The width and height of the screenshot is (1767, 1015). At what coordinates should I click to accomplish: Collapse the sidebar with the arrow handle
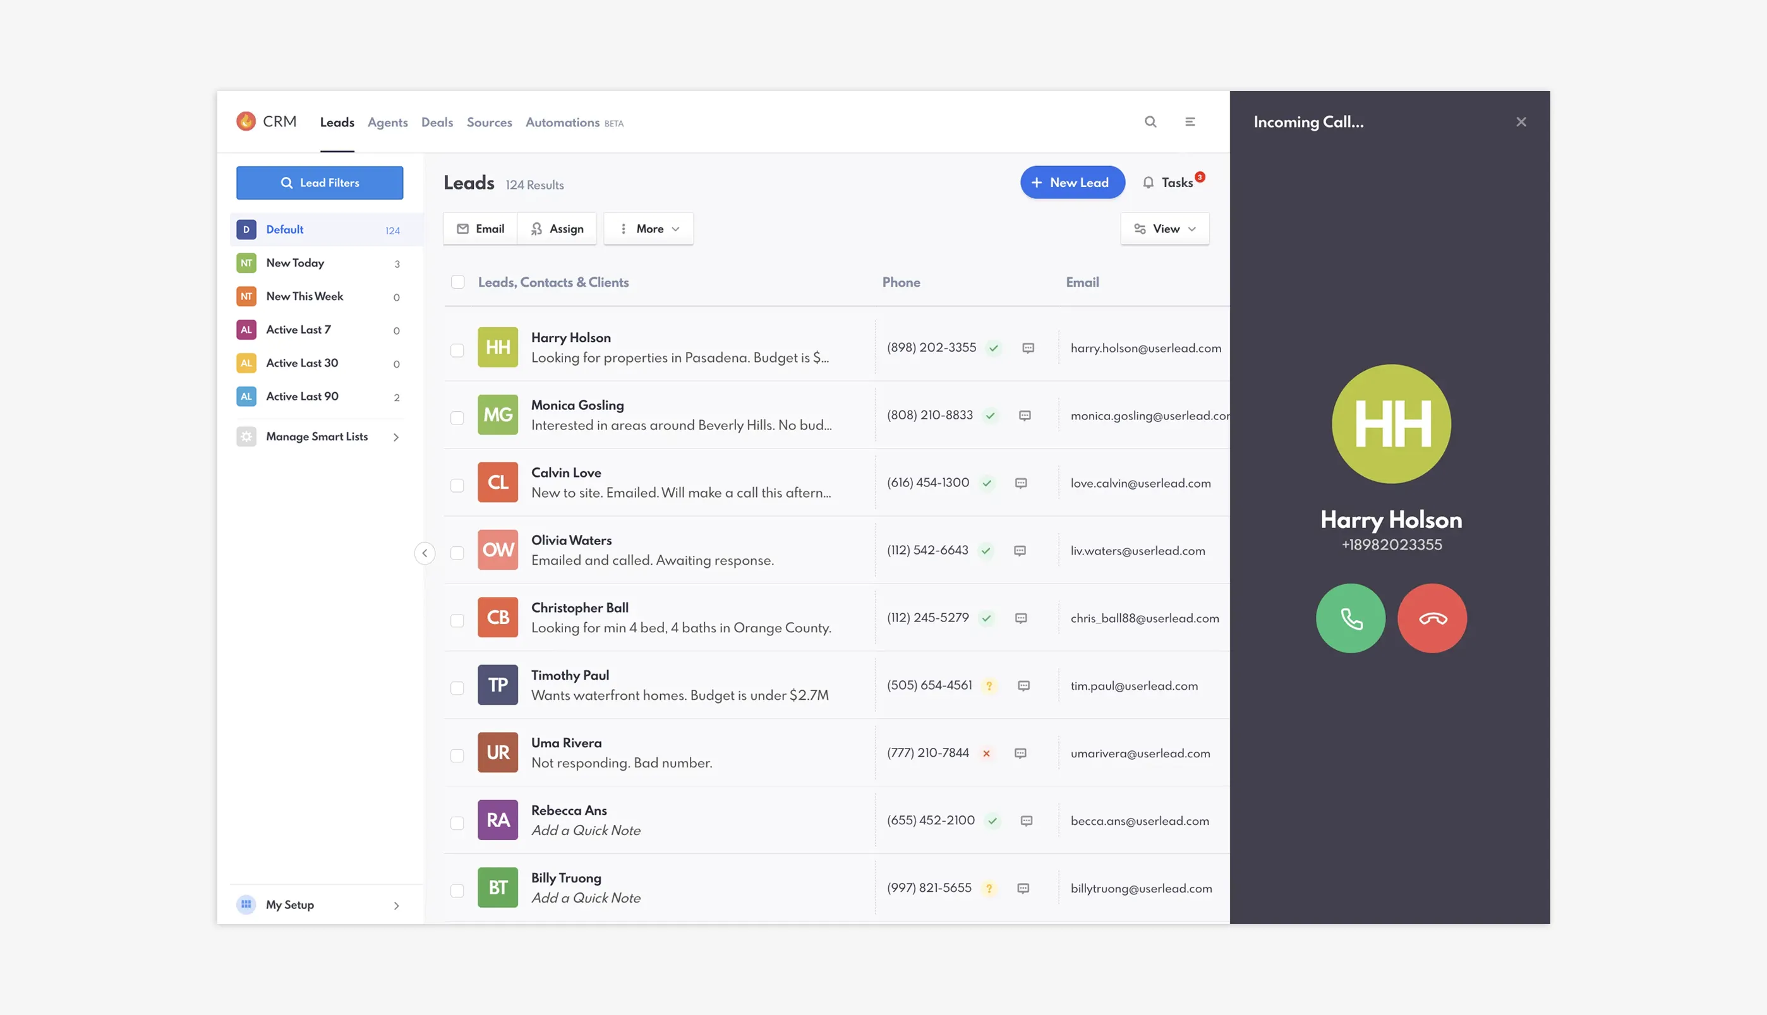click(x=425, y=553)
